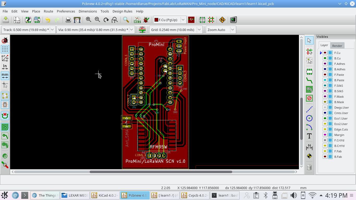Select the Add arc tool
The height and width of the screenshot is (200, 356).
[x=309, y=127]
